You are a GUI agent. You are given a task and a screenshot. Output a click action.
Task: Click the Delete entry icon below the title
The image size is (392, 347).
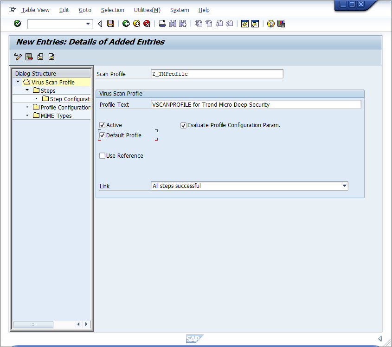[x=29, y=57]
